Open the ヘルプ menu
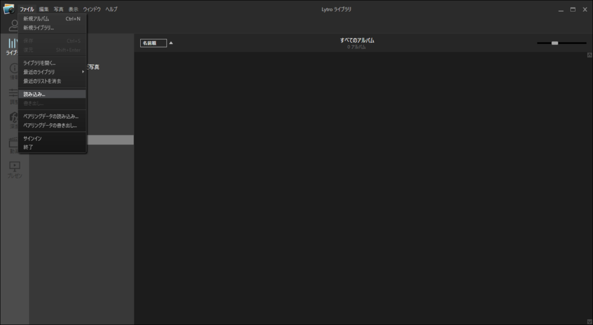The height and width of the screenshot is (325, 593). [x=111, y=9]
